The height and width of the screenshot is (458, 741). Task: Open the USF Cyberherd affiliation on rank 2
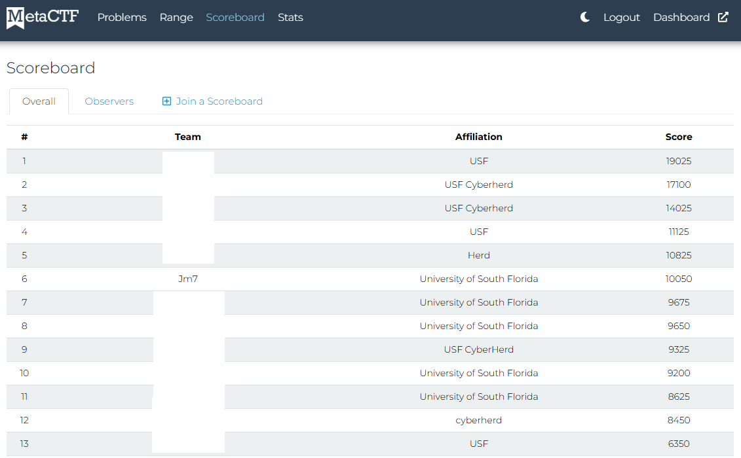[x=478, y=185]
